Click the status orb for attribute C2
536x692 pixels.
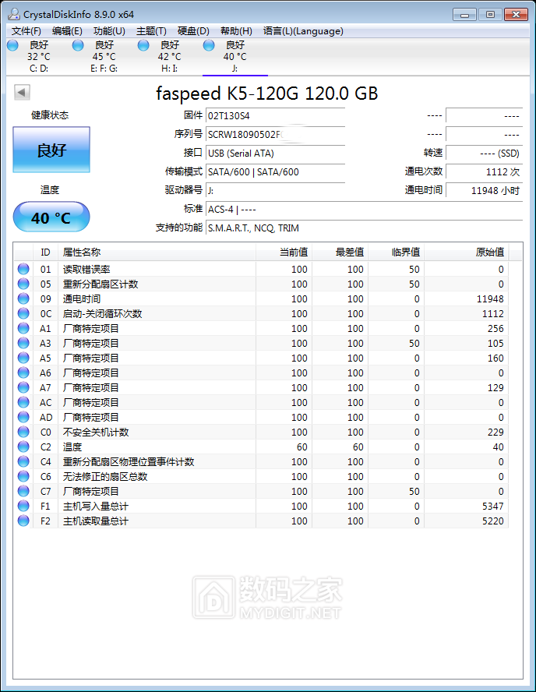coord(23,447)
